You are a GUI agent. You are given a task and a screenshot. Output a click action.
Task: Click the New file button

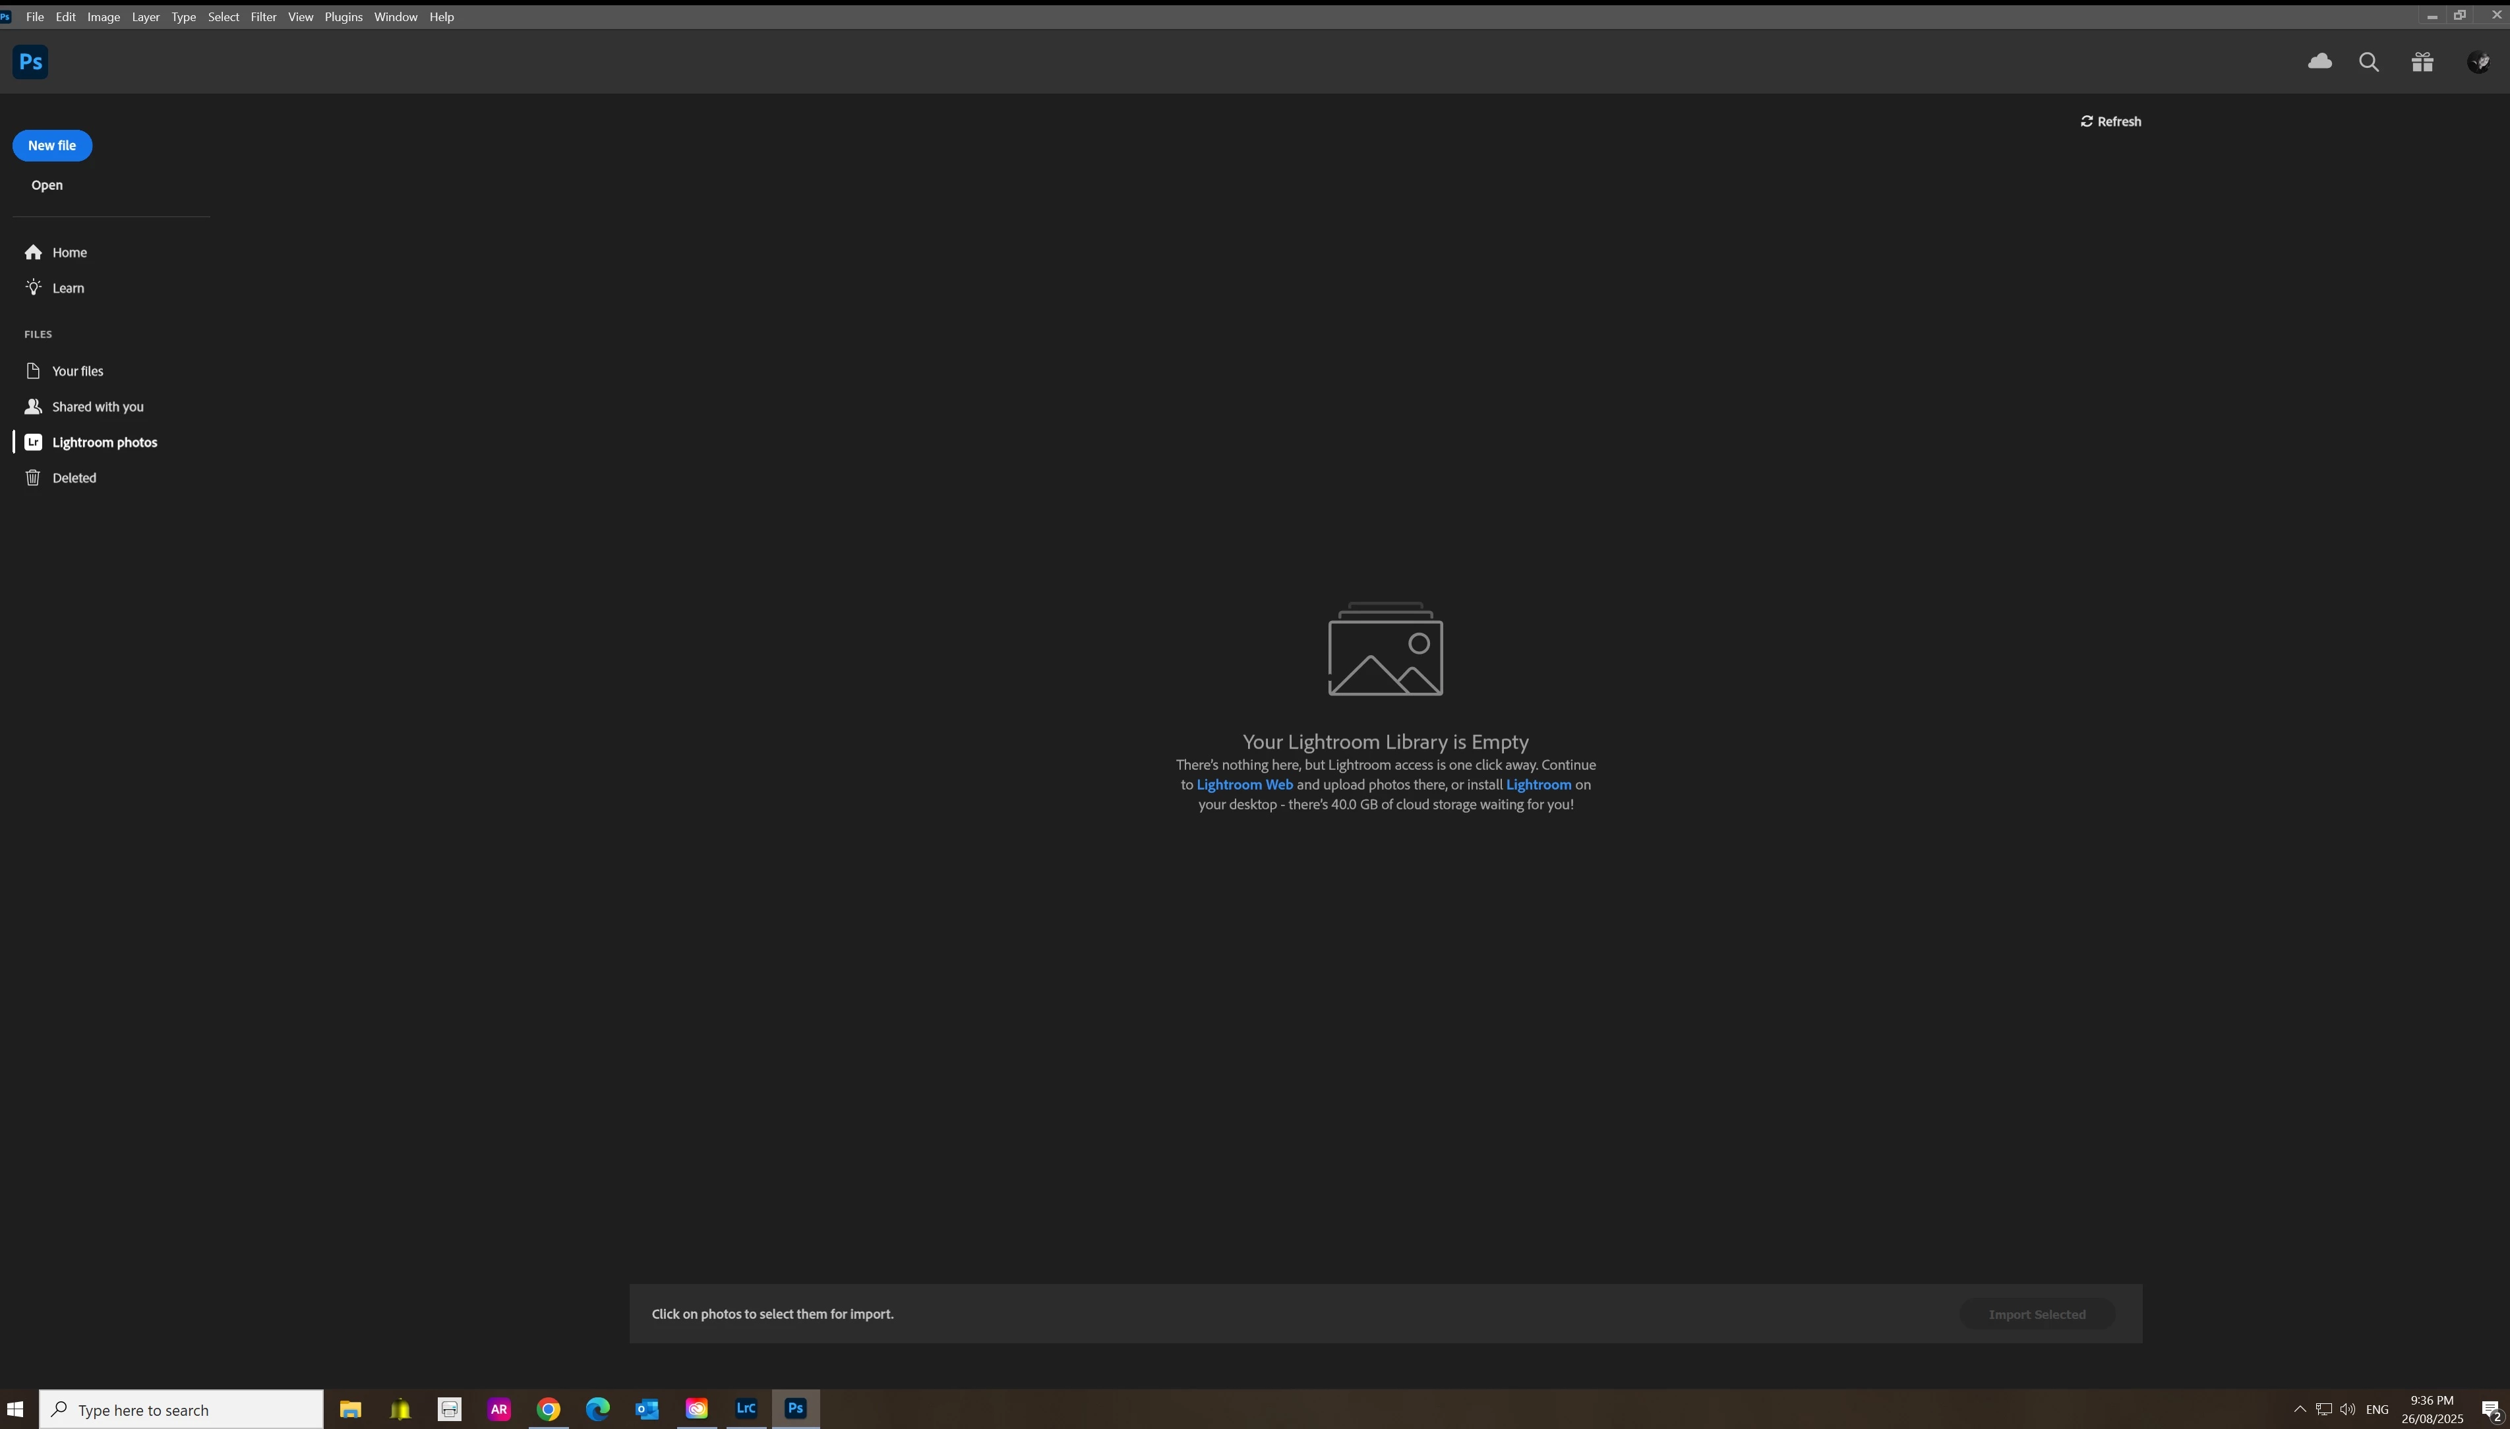(52, 145)
